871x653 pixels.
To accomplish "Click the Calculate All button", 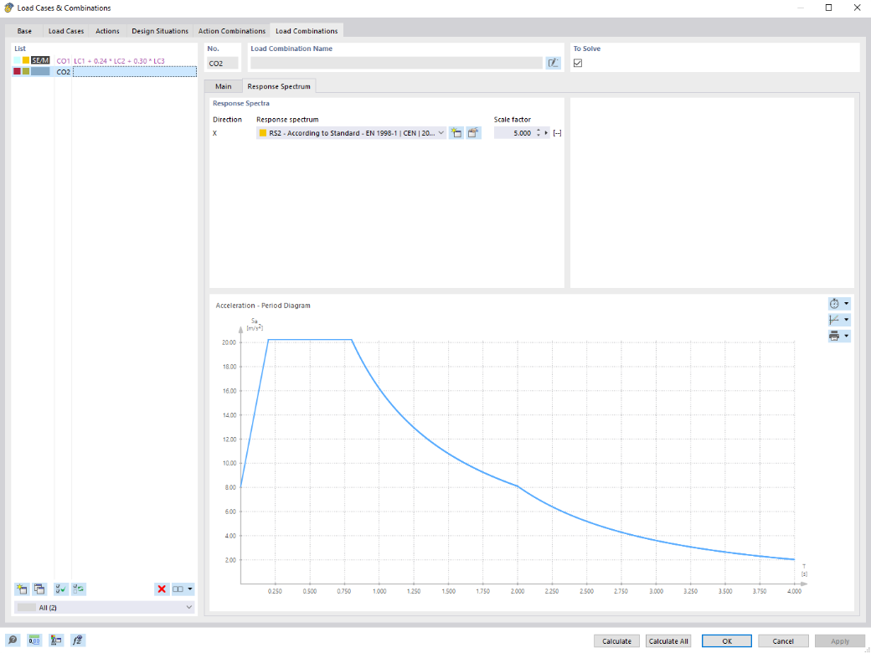I will point(668,640).
